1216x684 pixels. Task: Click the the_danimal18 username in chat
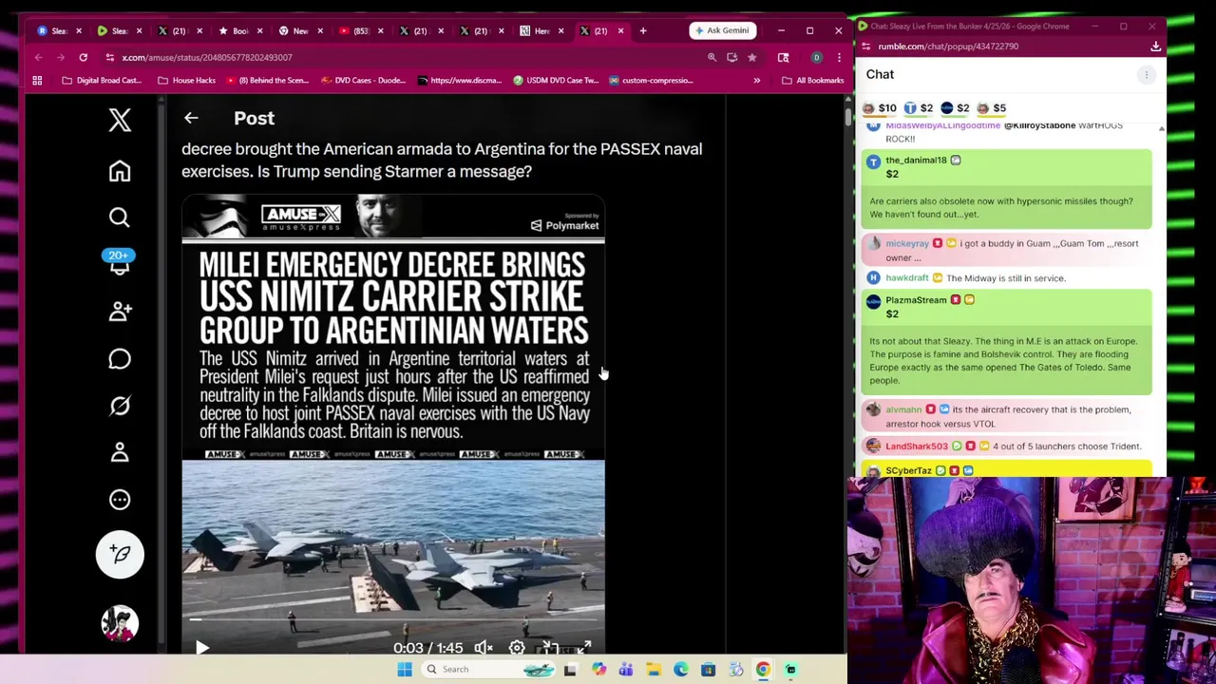coord(916,160)
